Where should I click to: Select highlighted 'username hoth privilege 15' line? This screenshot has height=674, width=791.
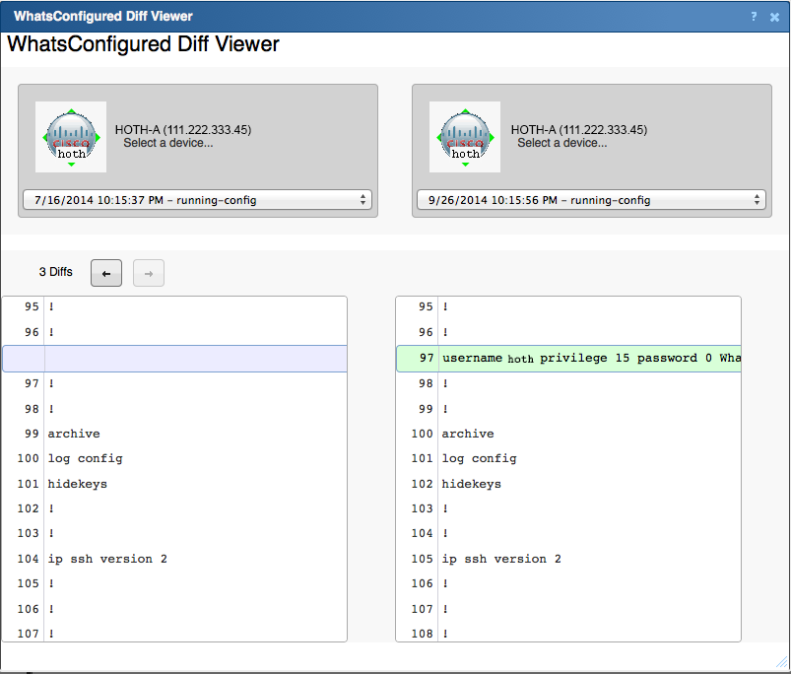pos(569,359)
